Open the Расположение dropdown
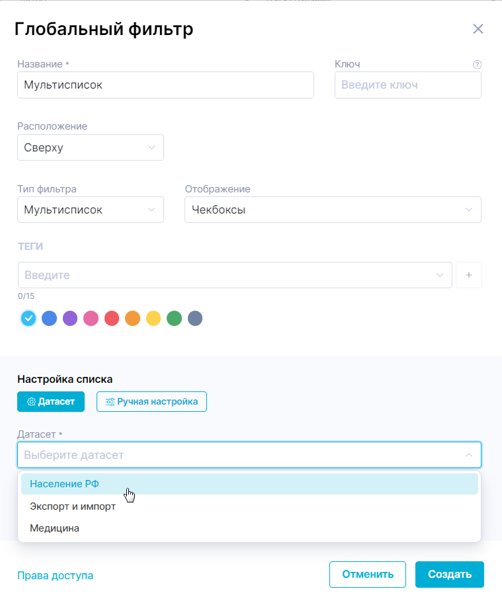 coord(91,147)
